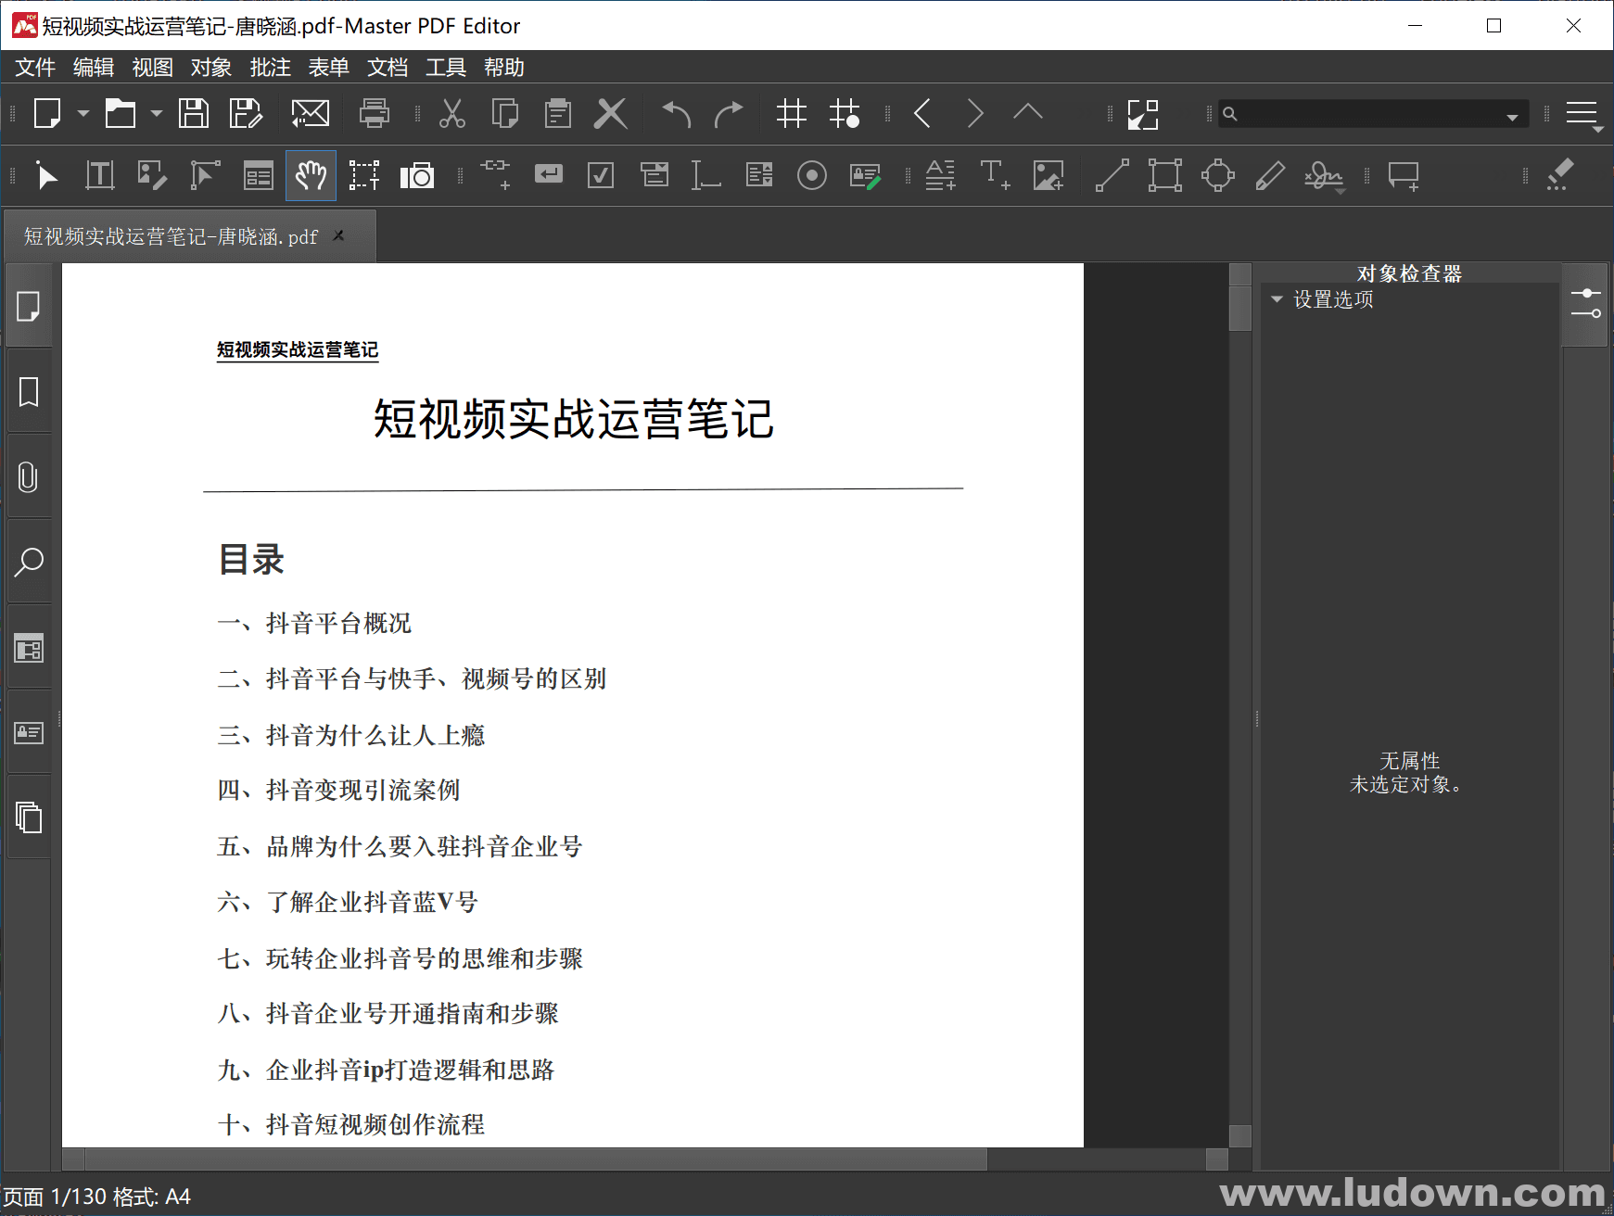The image size is (1614, 1216).
Task: Toggle snap to grid
Action: (x=845, y=113)
